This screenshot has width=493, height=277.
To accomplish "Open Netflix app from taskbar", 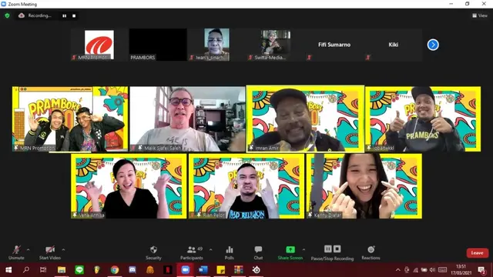I will [x=168, y=270].
